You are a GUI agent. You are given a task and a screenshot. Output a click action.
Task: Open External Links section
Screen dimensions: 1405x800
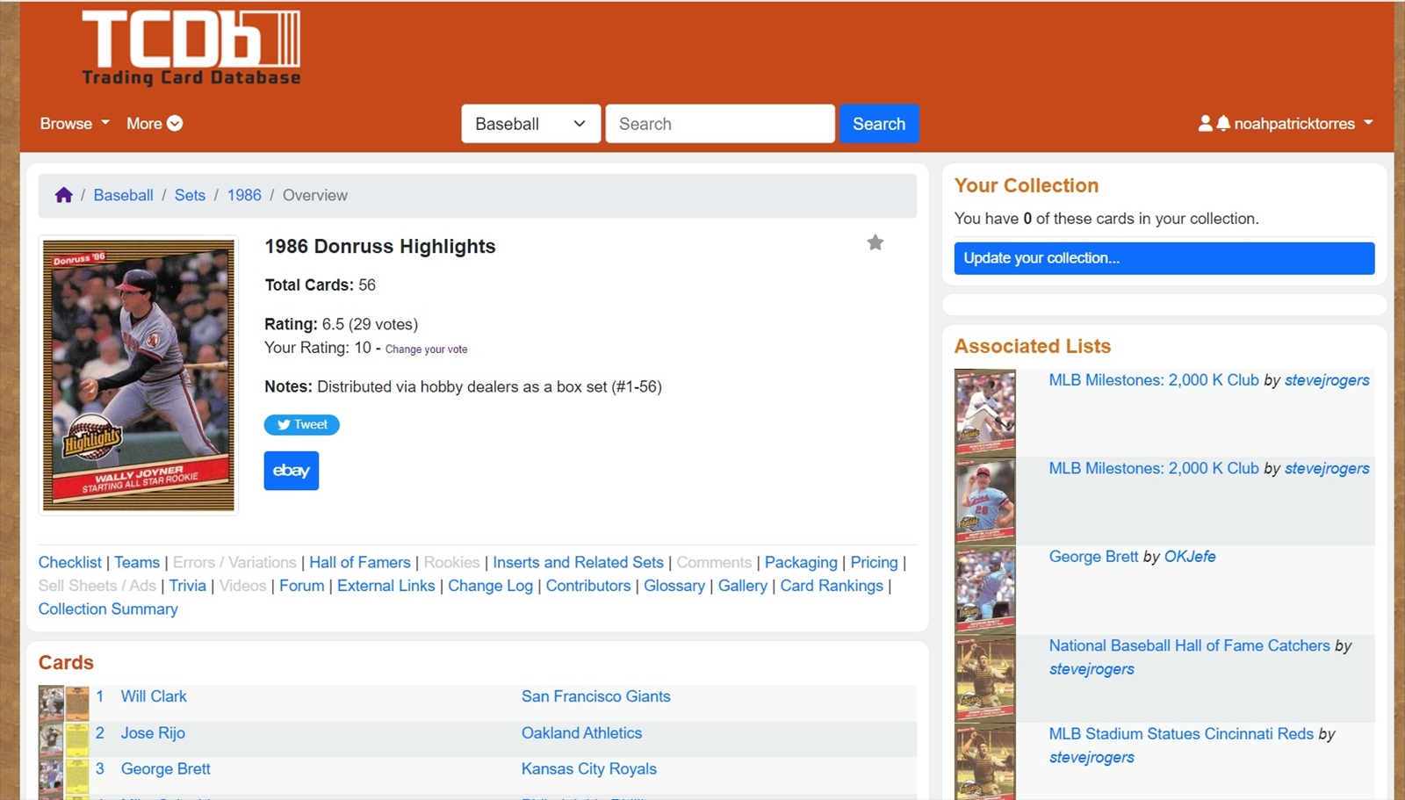386,586
